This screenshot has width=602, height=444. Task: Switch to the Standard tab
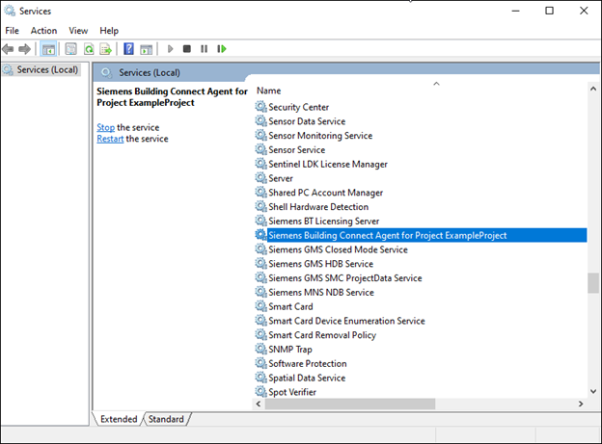click(166, 419)
